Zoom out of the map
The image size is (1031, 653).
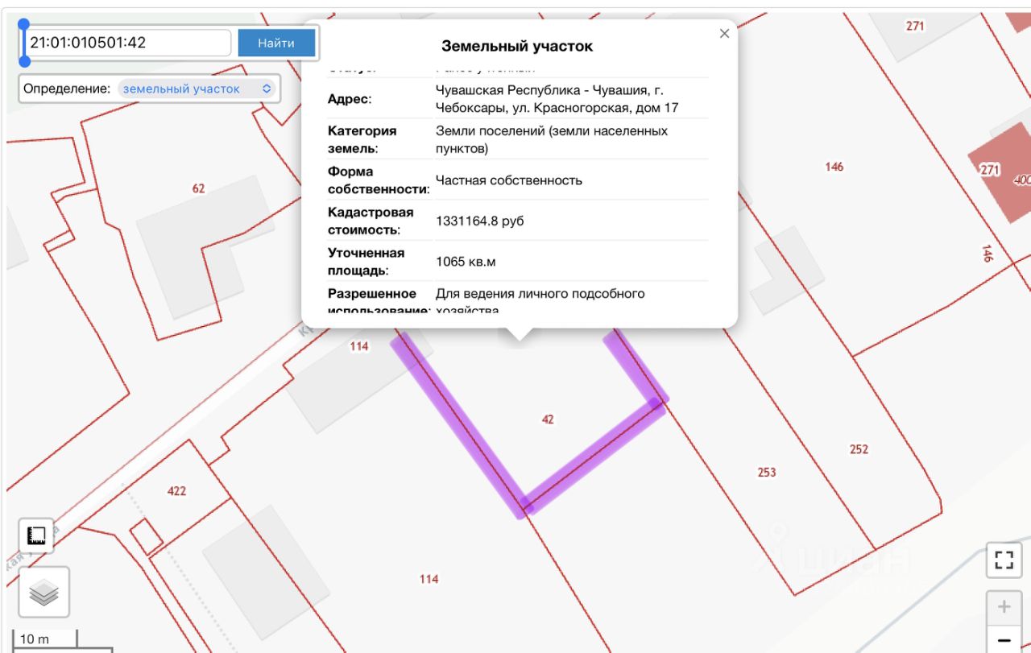tap(1004, 639)
